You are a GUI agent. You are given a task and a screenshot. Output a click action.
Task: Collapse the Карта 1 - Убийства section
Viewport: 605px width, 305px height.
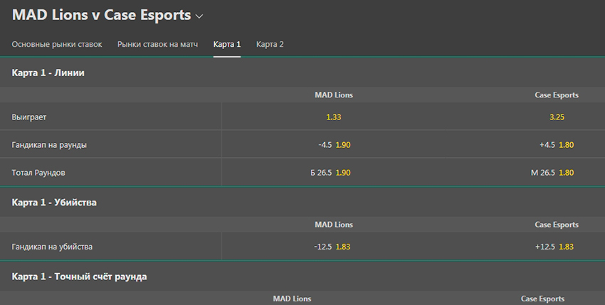coord(302,202)
